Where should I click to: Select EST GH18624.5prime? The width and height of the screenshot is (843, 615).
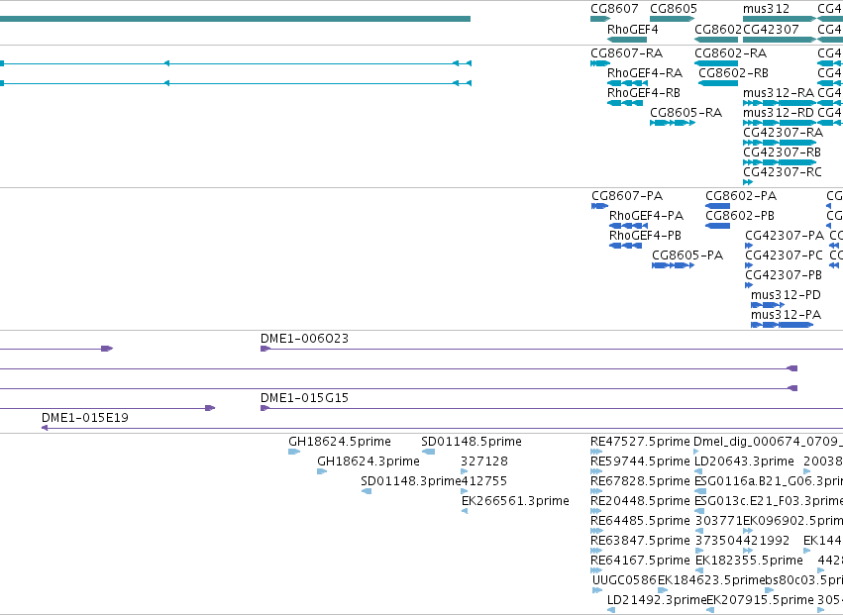[340, 442]
